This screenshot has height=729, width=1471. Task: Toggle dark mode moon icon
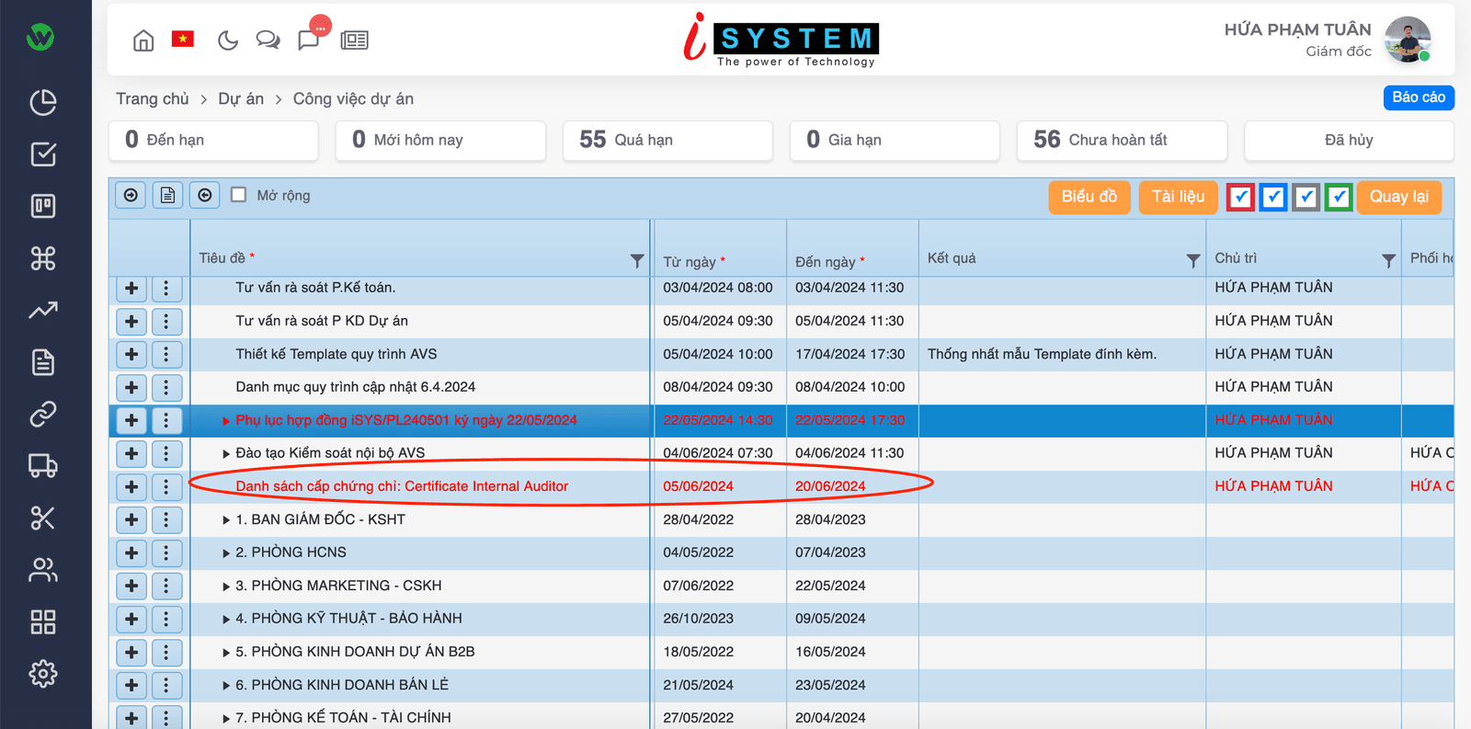pos(227,40)
